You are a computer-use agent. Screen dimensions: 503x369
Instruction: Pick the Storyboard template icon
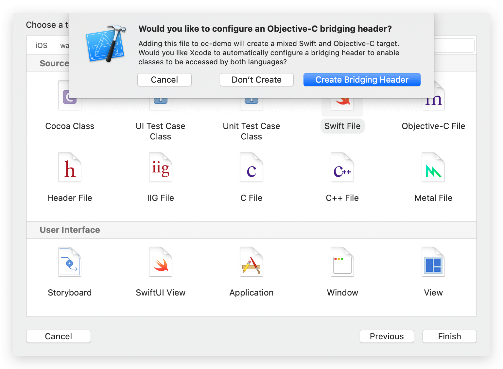(70, 262)
